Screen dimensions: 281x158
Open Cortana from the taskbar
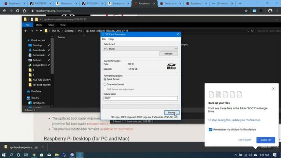click(x=18, y=155)
